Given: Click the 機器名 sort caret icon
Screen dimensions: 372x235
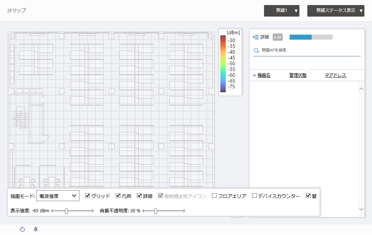Looking at the screenshot, I should tap(254, 75).
